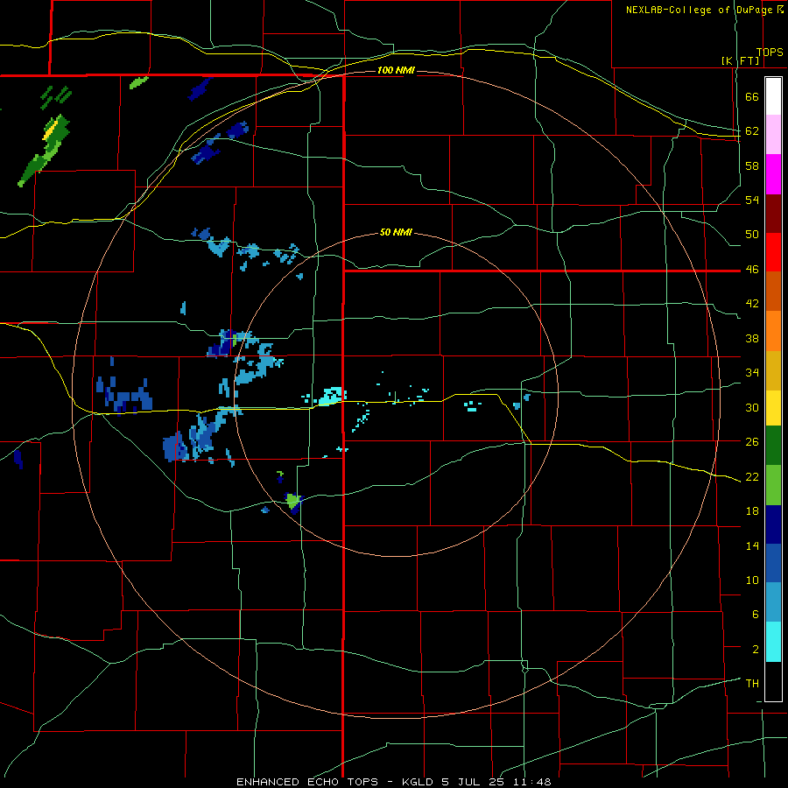The height and width of the screenshot is (788, 788).
Task: Click the bright red band between 50 and 46
Action: tap(773, 252)
